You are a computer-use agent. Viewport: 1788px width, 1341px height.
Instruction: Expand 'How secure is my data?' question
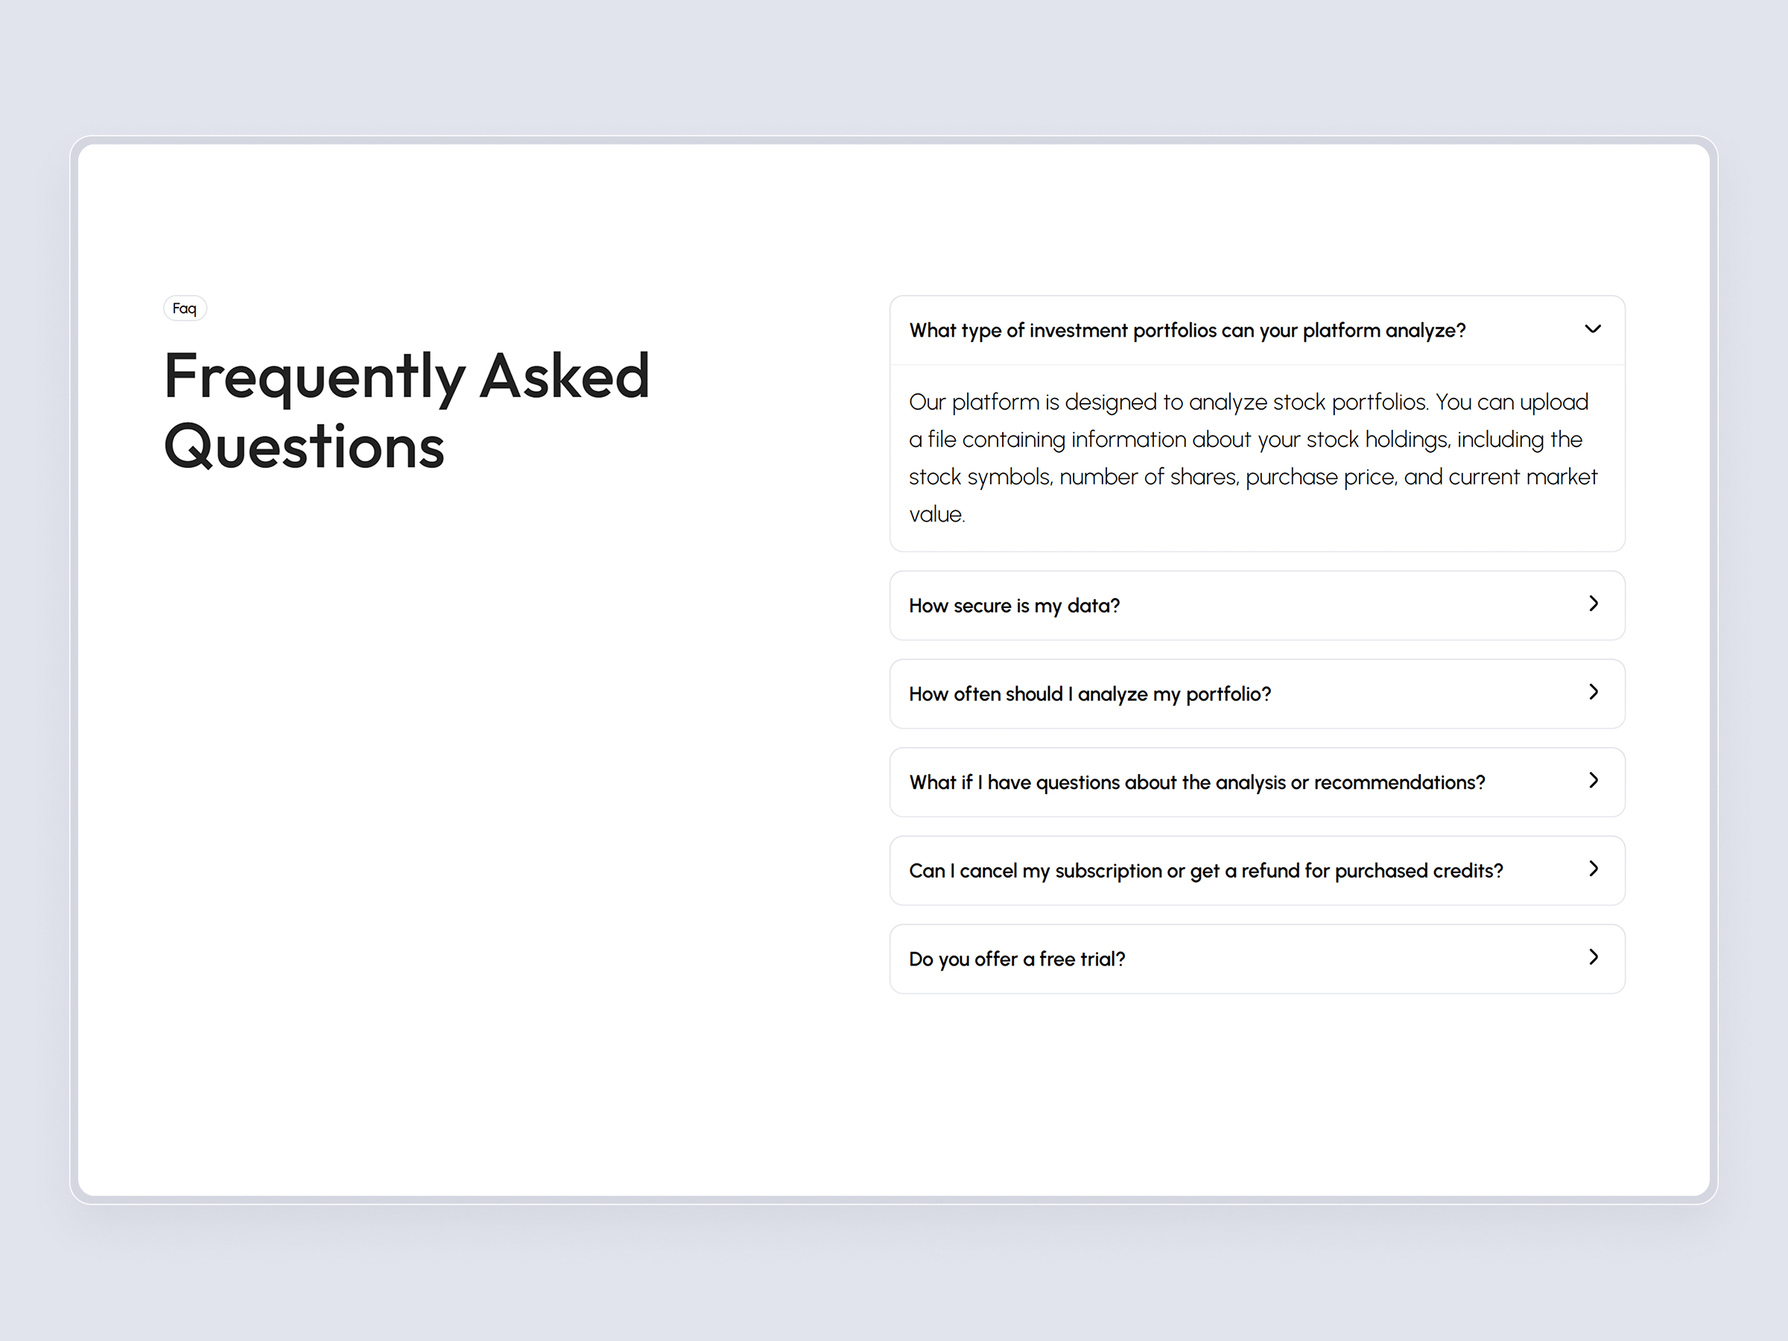pyautogui.click(x=1255, y=606)
